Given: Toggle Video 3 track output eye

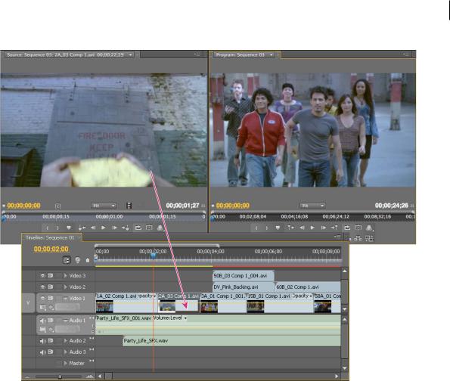Looking at the screenshot, I should pos(43,276).
